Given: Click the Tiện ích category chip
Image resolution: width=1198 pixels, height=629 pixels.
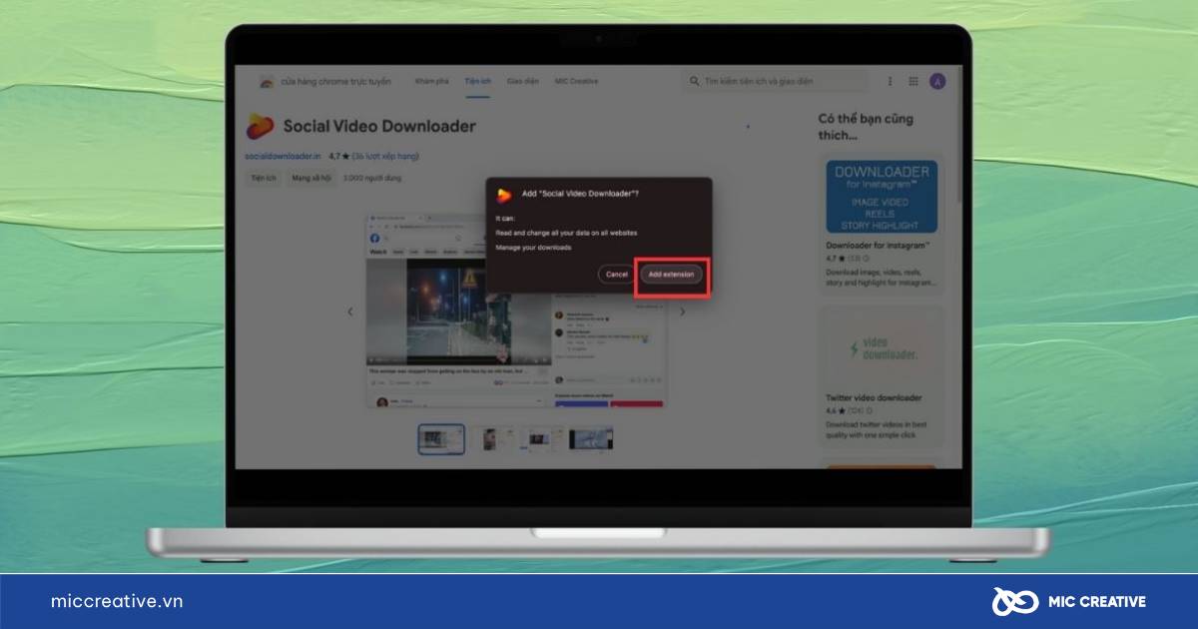Looking at the screenshot, I should [x=264, y=178].
